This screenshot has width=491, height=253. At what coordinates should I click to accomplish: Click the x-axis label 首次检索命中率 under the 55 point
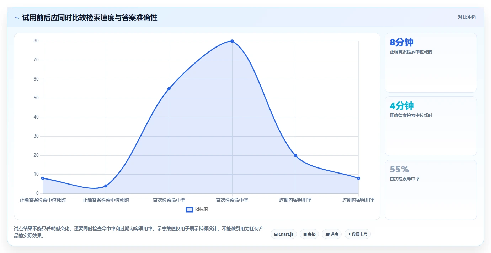coord(169,200)
